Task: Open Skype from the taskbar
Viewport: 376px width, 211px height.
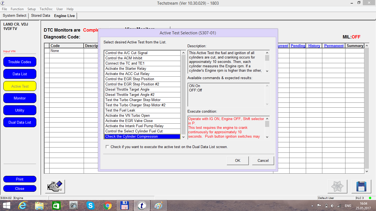Action: tap(90, 206)
